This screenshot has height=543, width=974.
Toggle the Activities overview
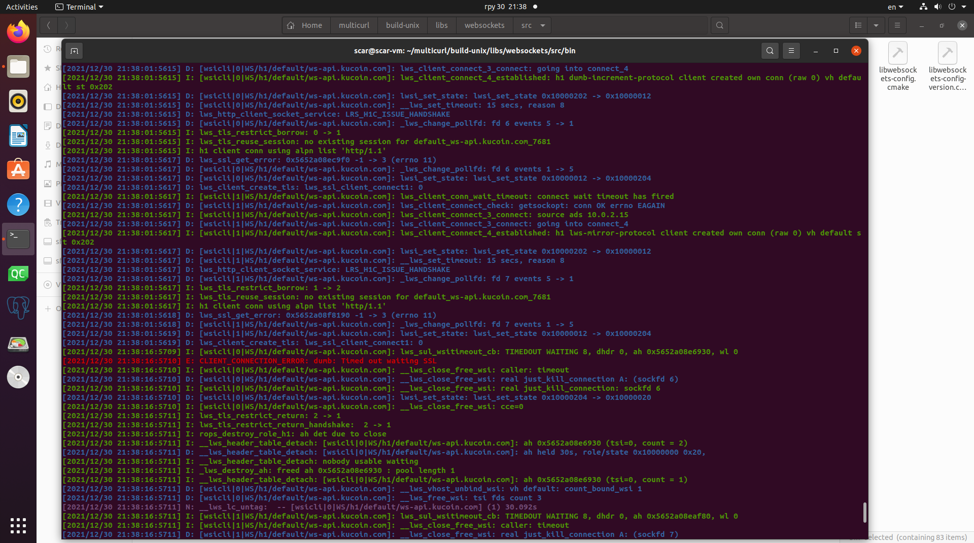point(22,7)
